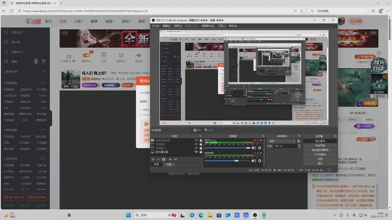The width and height of the screenshot is (392, 220).
Task: Open the 分类 dropdown in Douyu navigation
Action: point(78,22)
